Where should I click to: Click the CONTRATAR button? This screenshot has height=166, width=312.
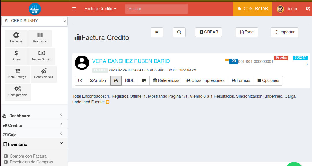pos(252,9)
